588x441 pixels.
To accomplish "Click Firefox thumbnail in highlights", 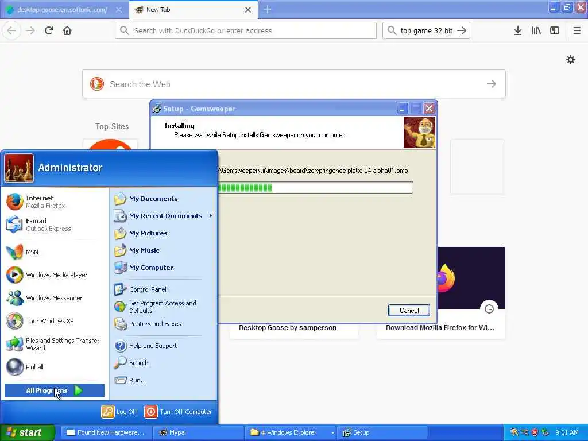I will tap(471, 277).
